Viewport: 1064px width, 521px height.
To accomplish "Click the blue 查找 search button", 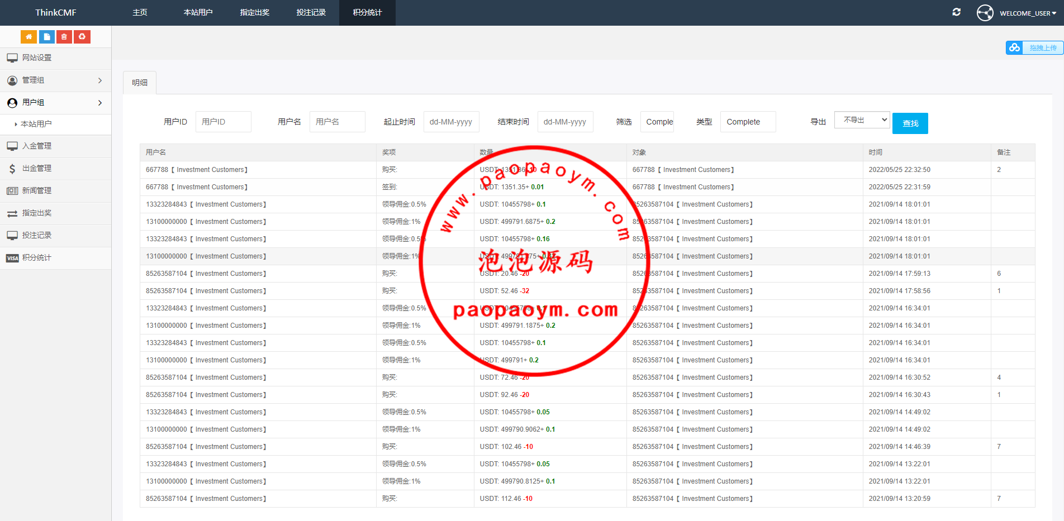I will coord(910,123).
